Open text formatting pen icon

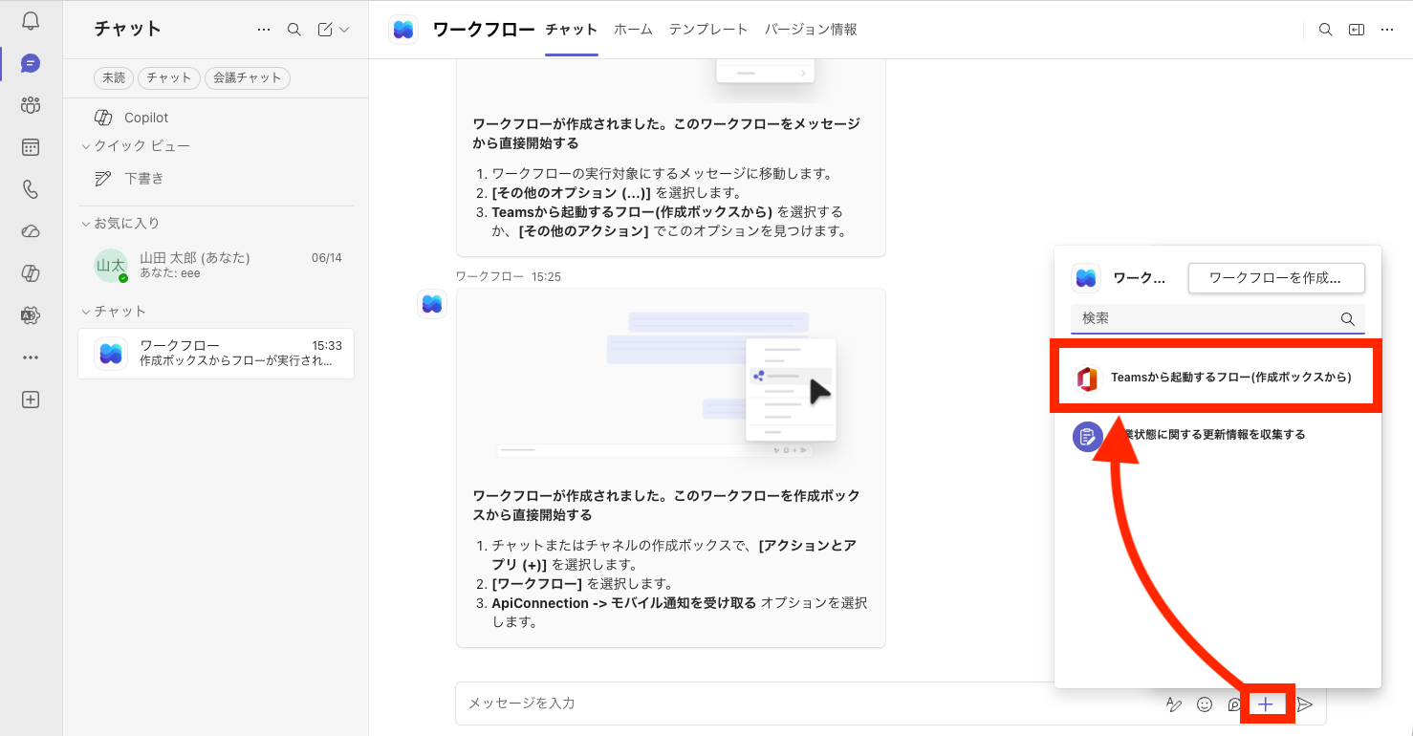coord(1175,704)
